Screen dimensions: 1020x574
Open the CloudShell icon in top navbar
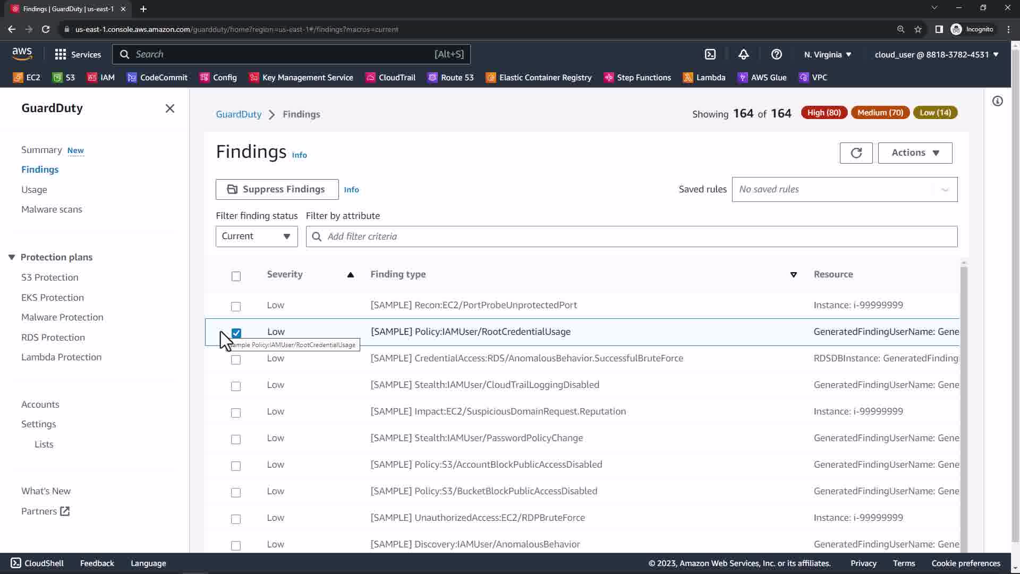pos(710,54)
